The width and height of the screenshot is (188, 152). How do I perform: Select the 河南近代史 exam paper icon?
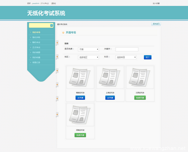[80, 115]
